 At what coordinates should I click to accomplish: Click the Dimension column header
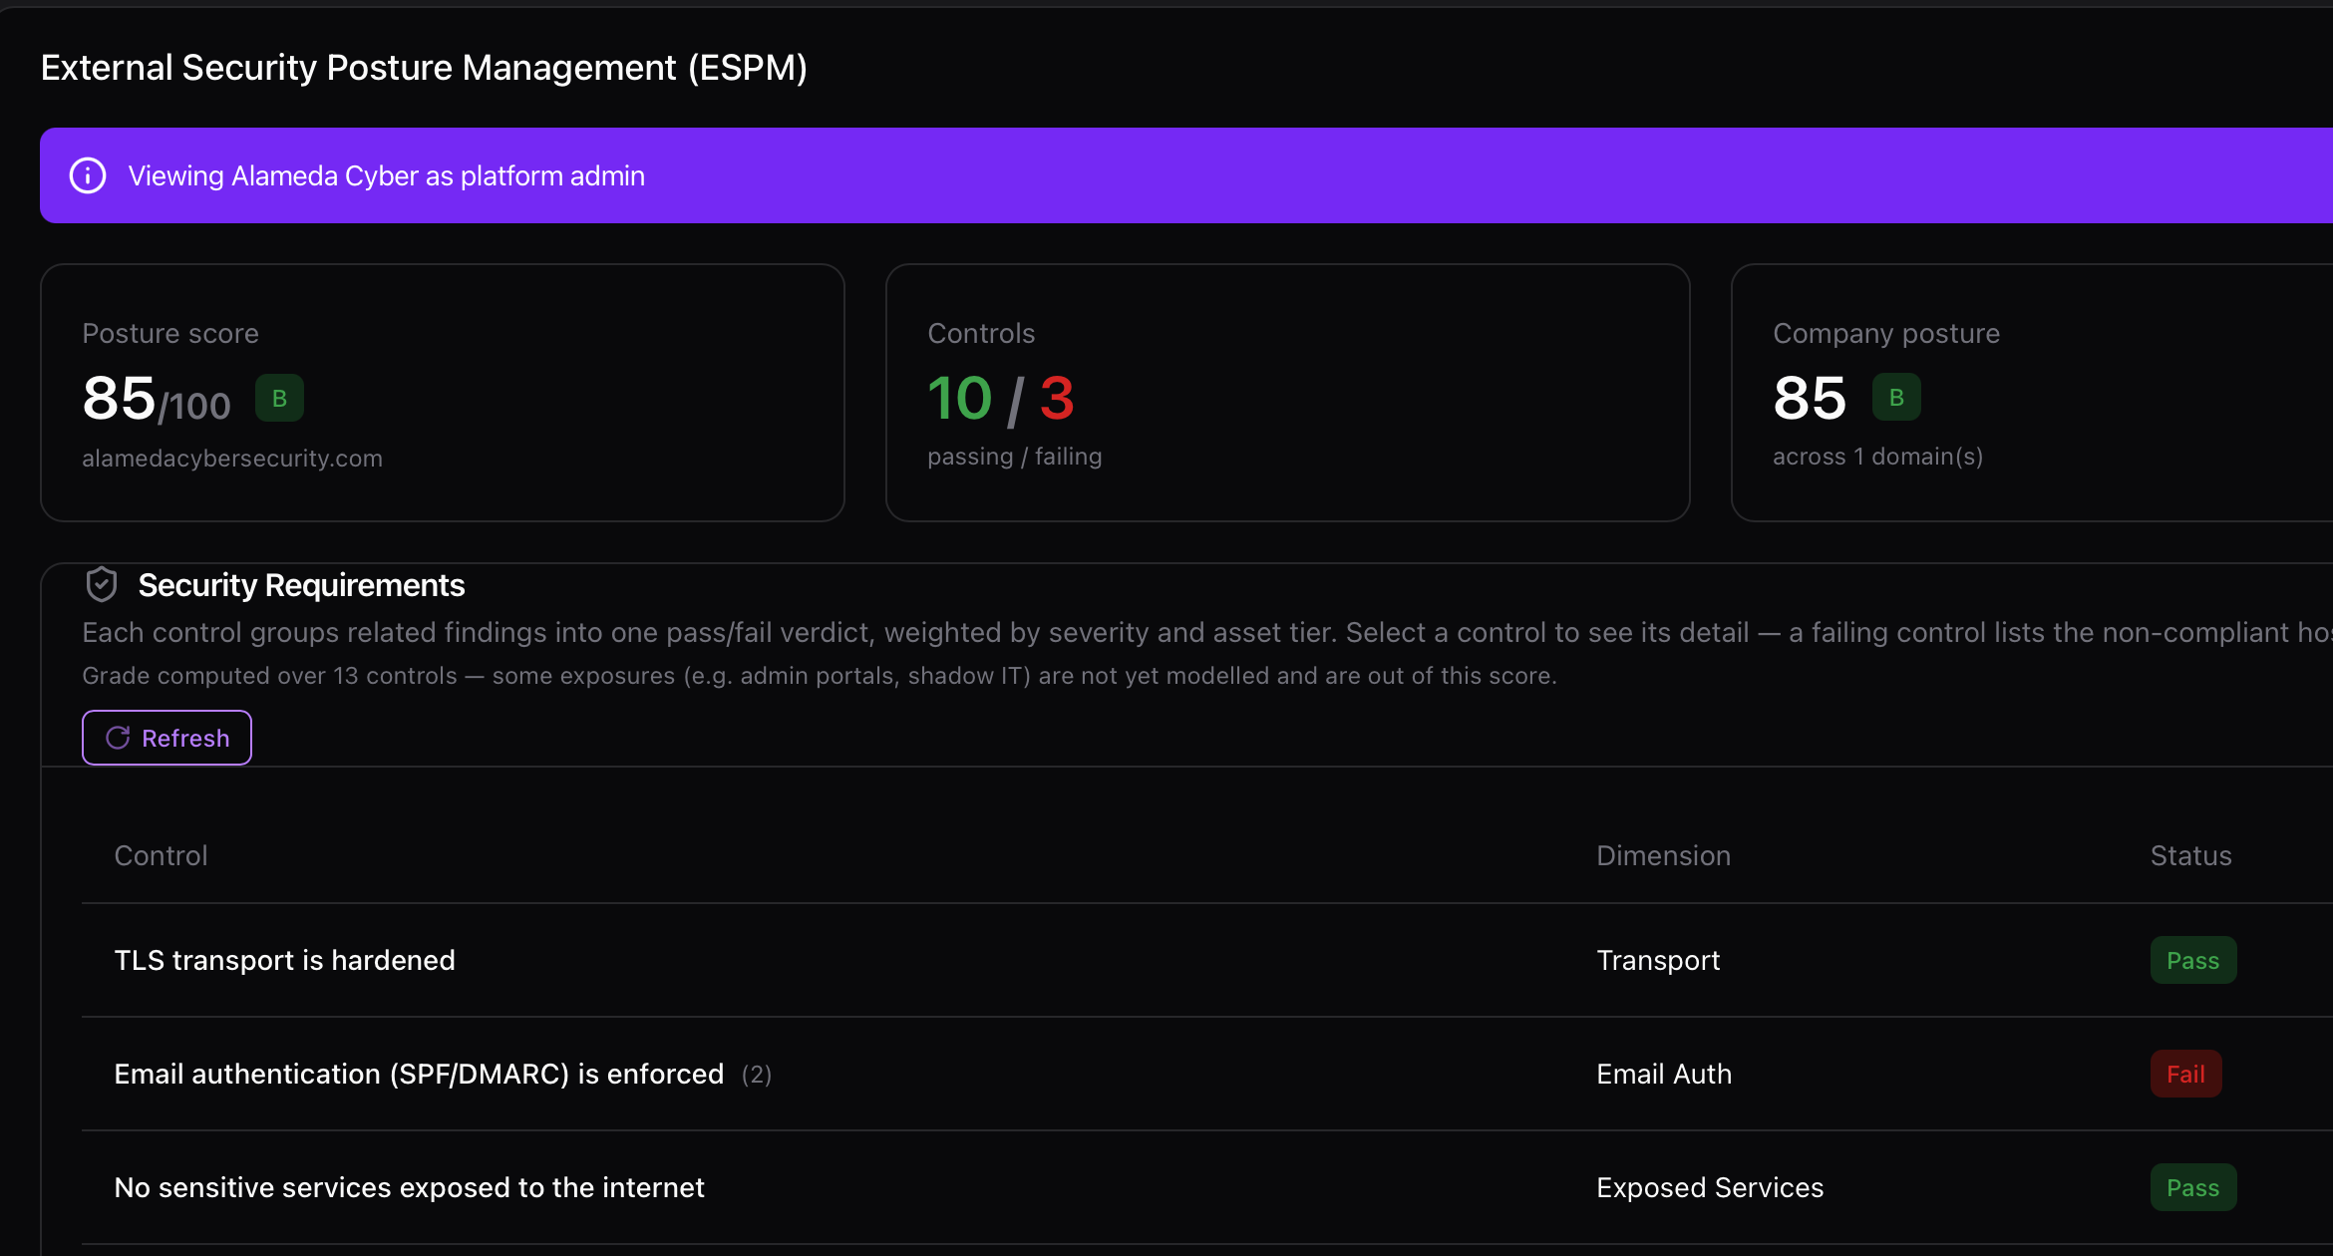click(1663, 855)
